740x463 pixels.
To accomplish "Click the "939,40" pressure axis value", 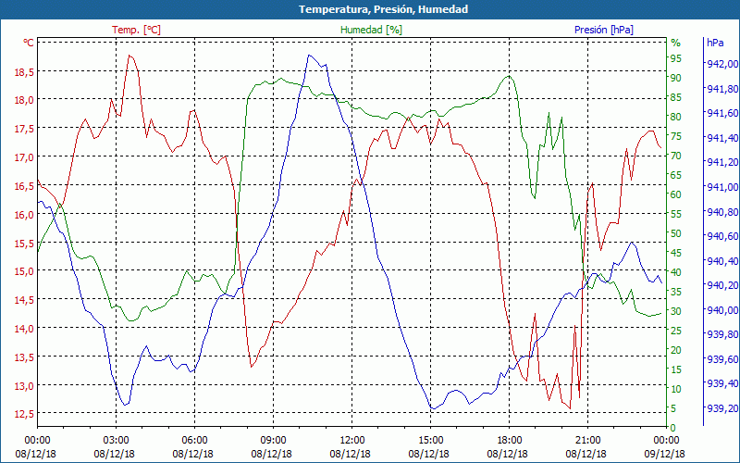I will (722, 383).
